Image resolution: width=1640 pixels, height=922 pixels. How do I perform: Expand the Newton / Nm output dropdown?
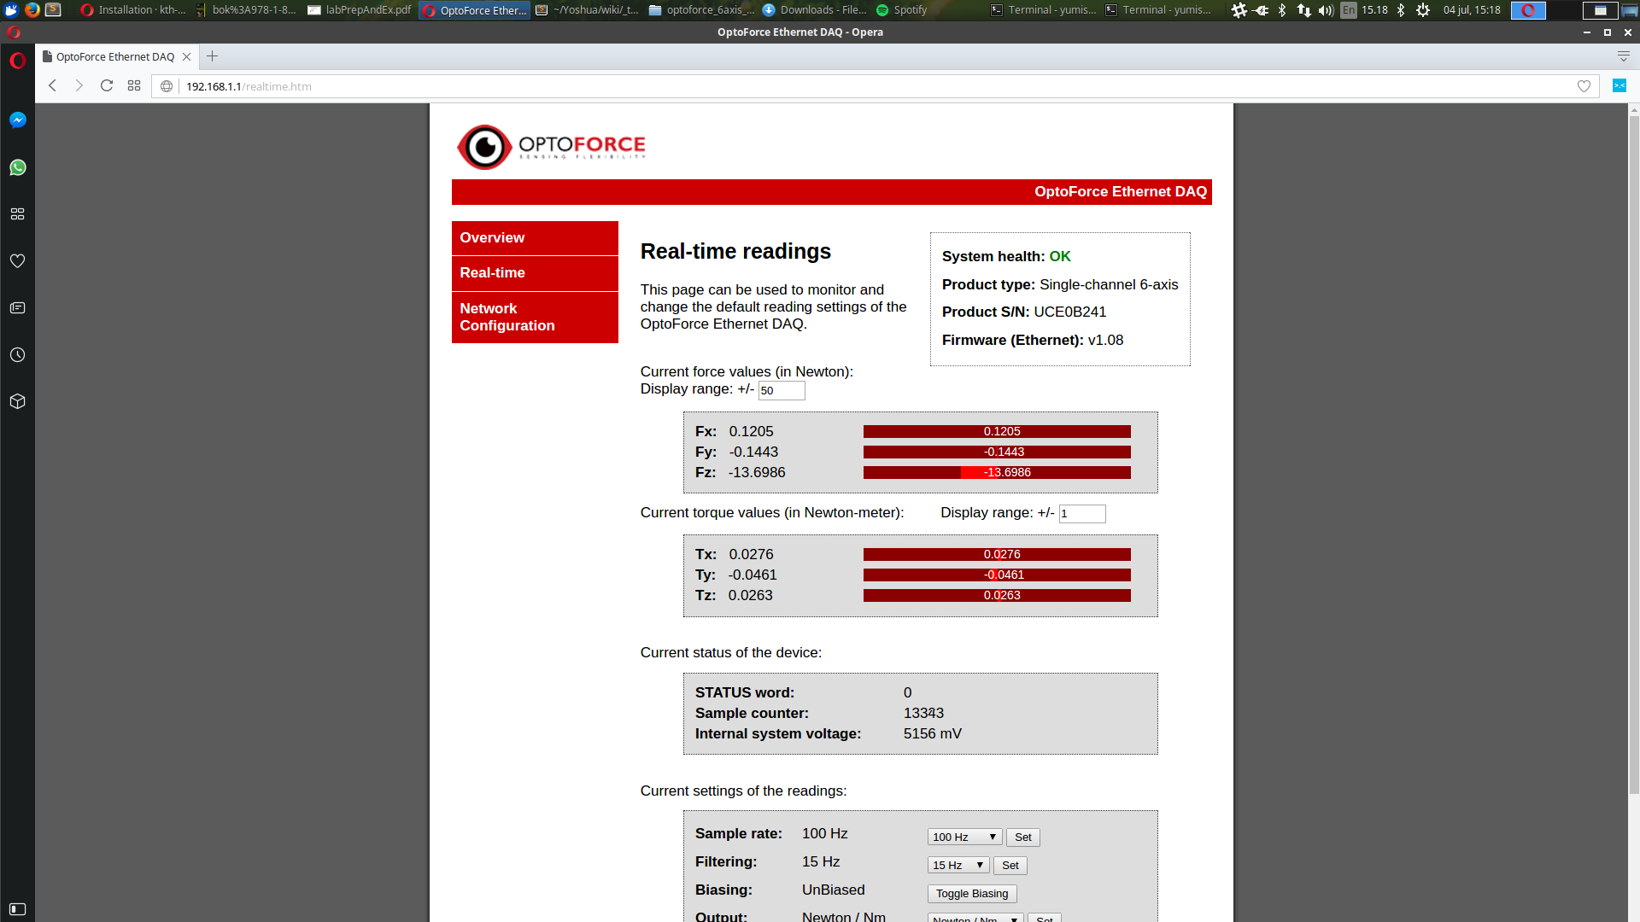coord(975,919)
